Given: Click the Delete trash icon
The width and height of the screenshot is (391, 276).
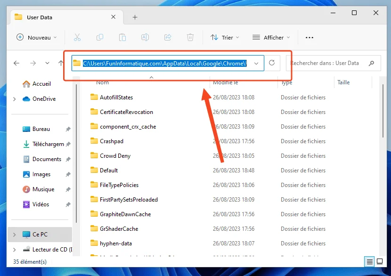Looking at the screenshot, I should tap(190, 37).
